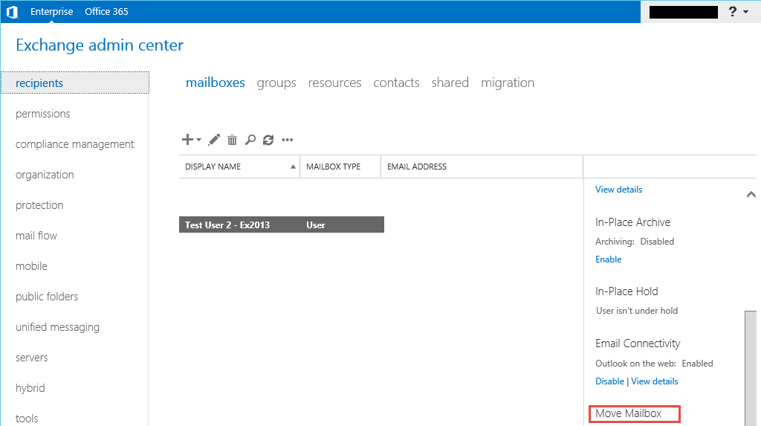Click Disable link under Email Connectivity

[609, 381]
